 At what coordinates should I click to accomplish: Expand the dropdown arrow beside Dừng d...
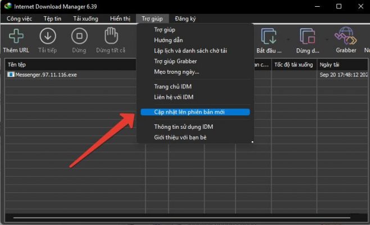[325, 39]
